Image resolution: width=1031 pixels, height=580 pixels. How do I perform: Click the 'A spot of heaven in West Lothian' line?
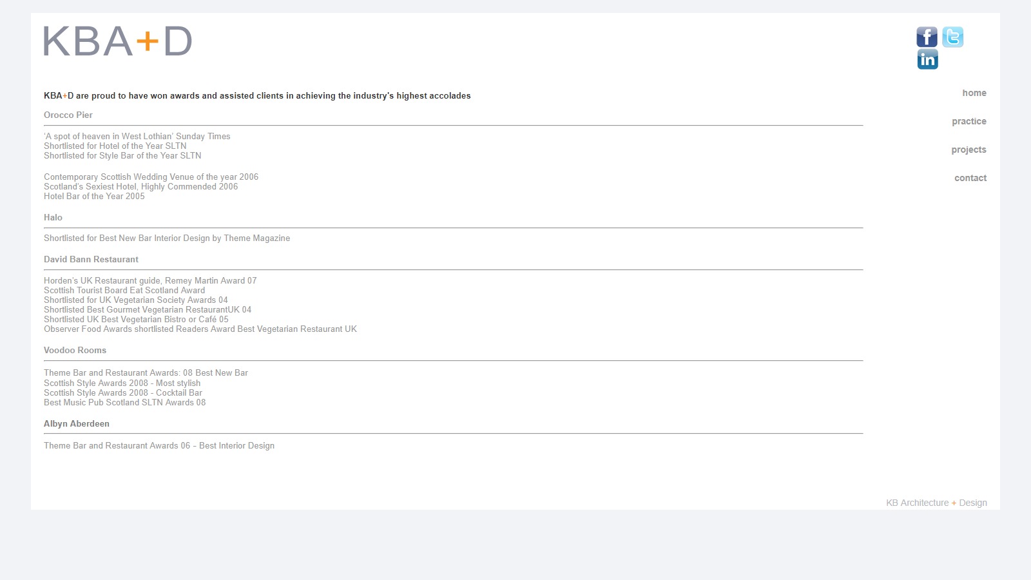pyautogui.click(x=137, y=136)
